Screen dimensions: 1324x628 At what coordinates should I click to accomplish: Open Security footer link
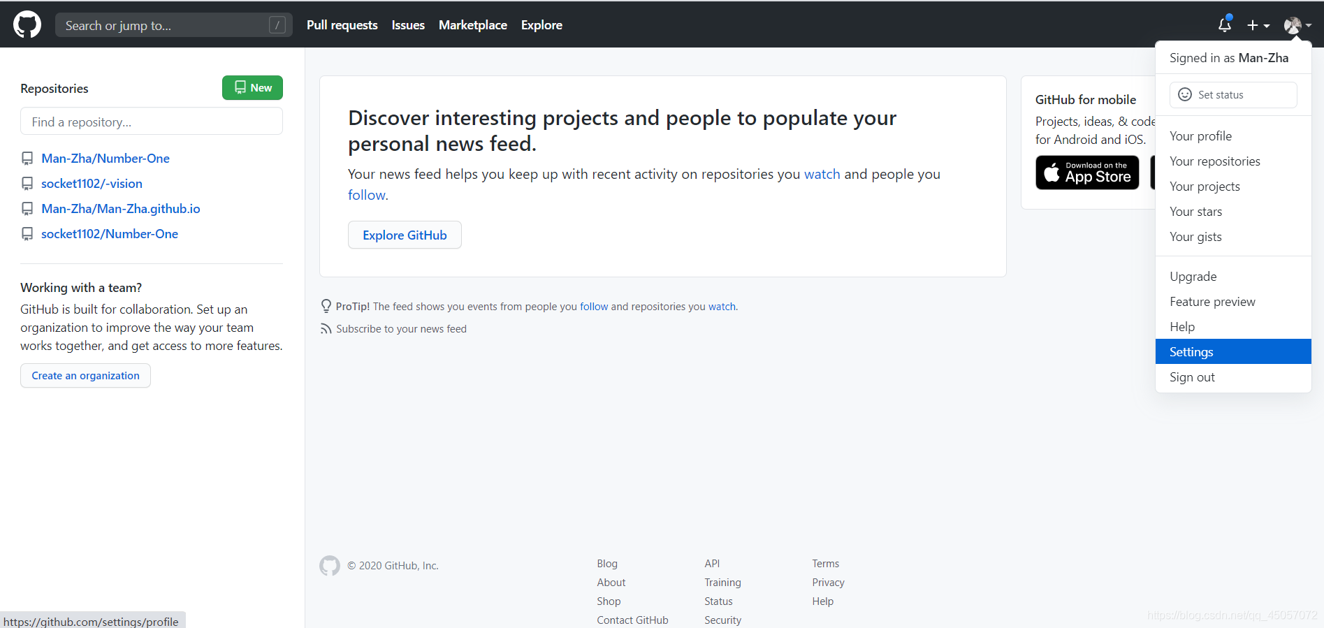pyautogui.click(x=722, y=620)
